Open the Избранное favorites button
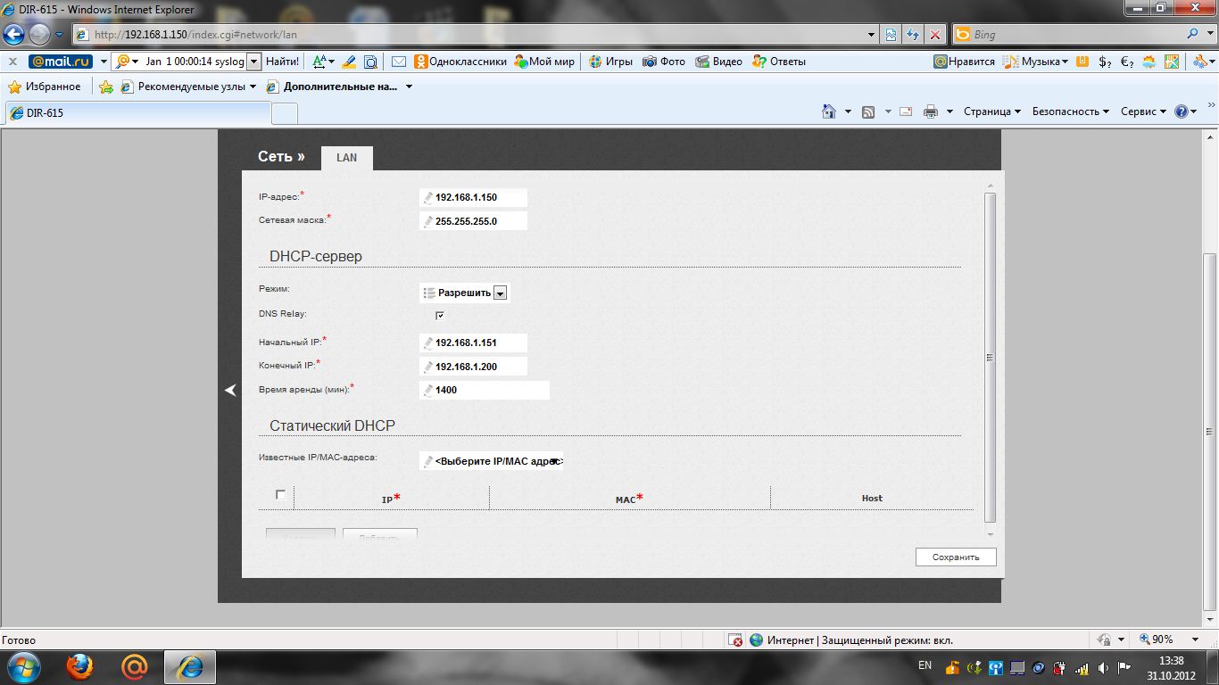Screen dimensions: 1219x685 tap(45, 87)
